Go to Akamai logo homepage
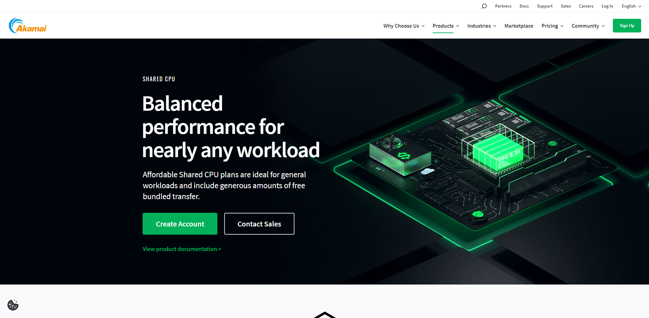649x318 pixels. [x=28, y=26]
